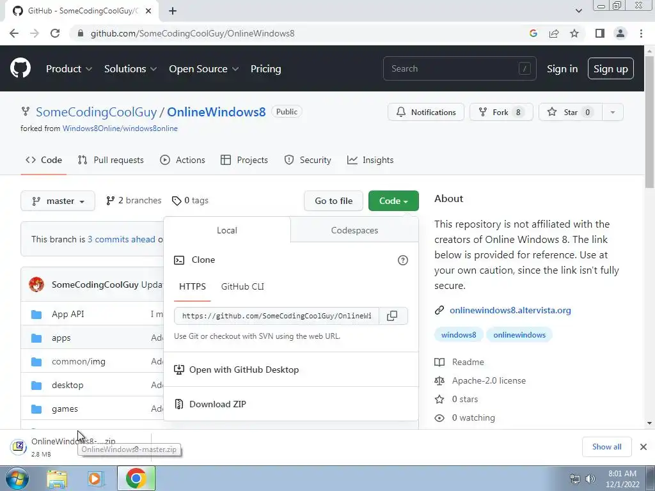Star the repository with Star button
The width and height of the screenshot is (655, 491).
pos(571,112)
